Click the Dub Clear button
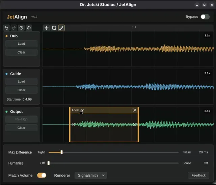 point(21,52)
